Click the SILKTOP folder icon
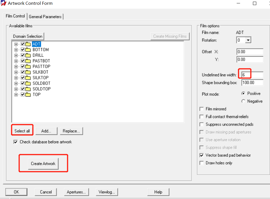The image size is (270, 199). point(28,78)
